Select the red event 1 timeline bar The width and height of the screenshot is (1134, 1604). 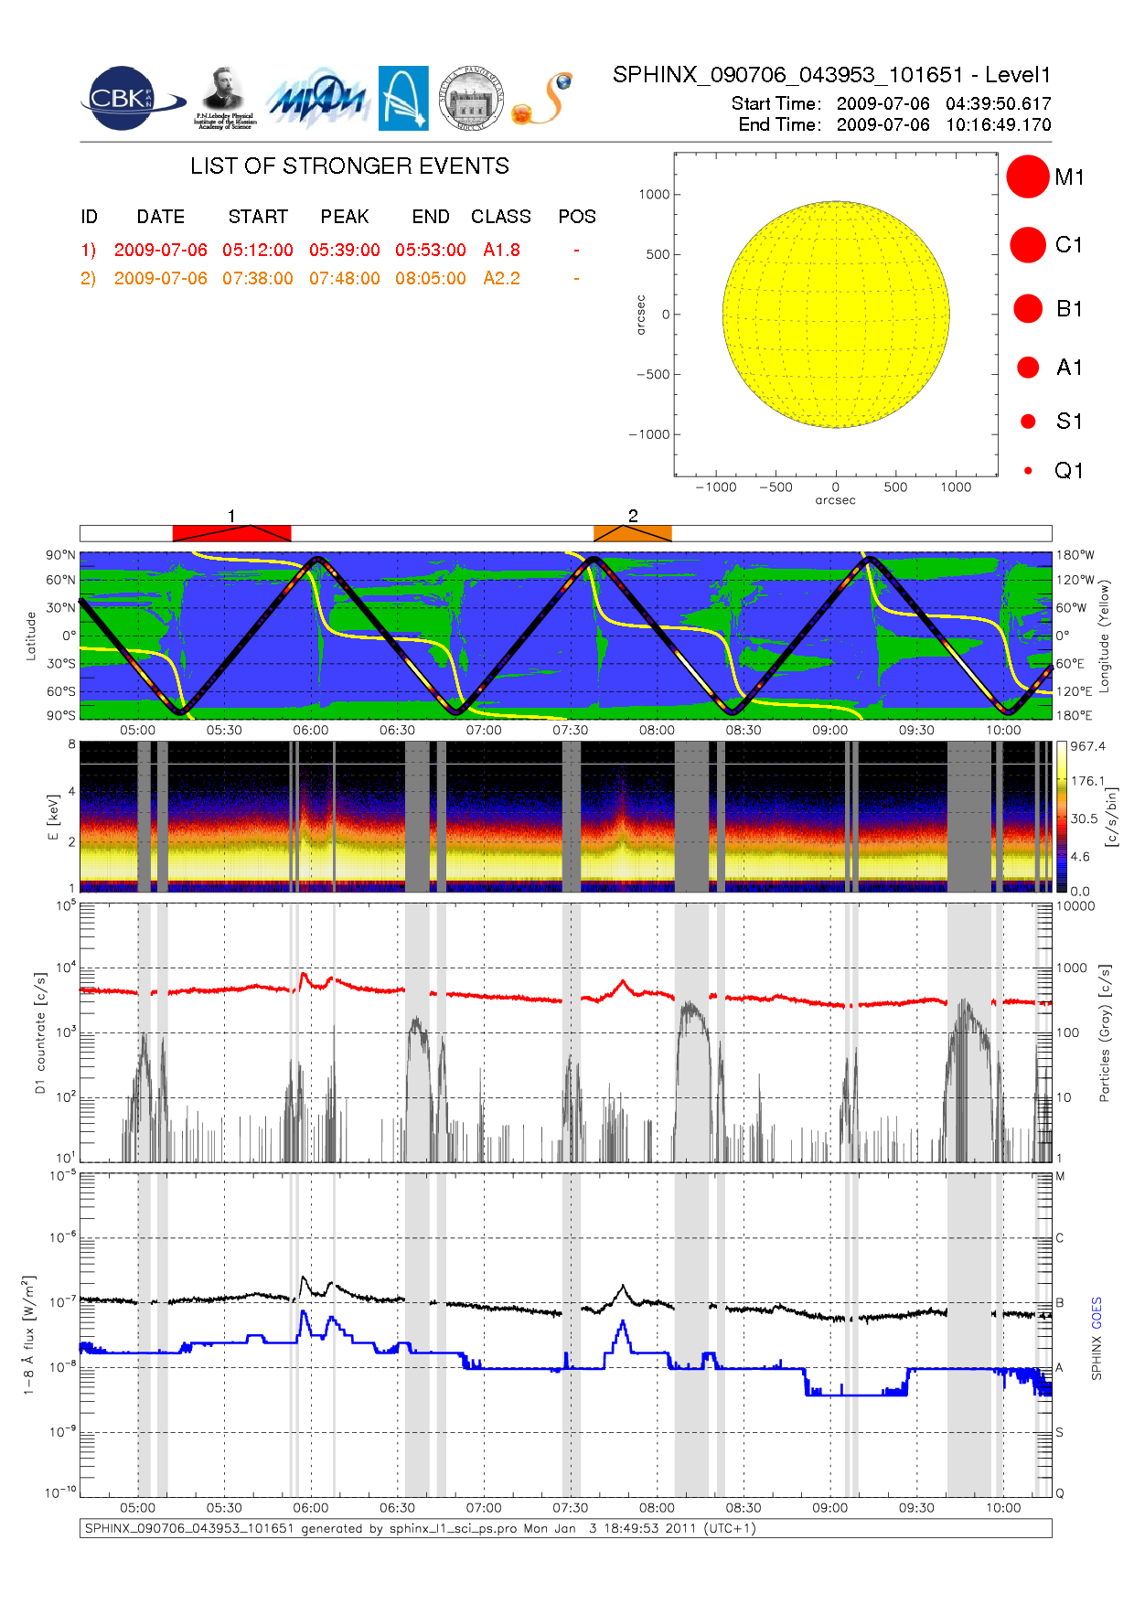point(231,533)
